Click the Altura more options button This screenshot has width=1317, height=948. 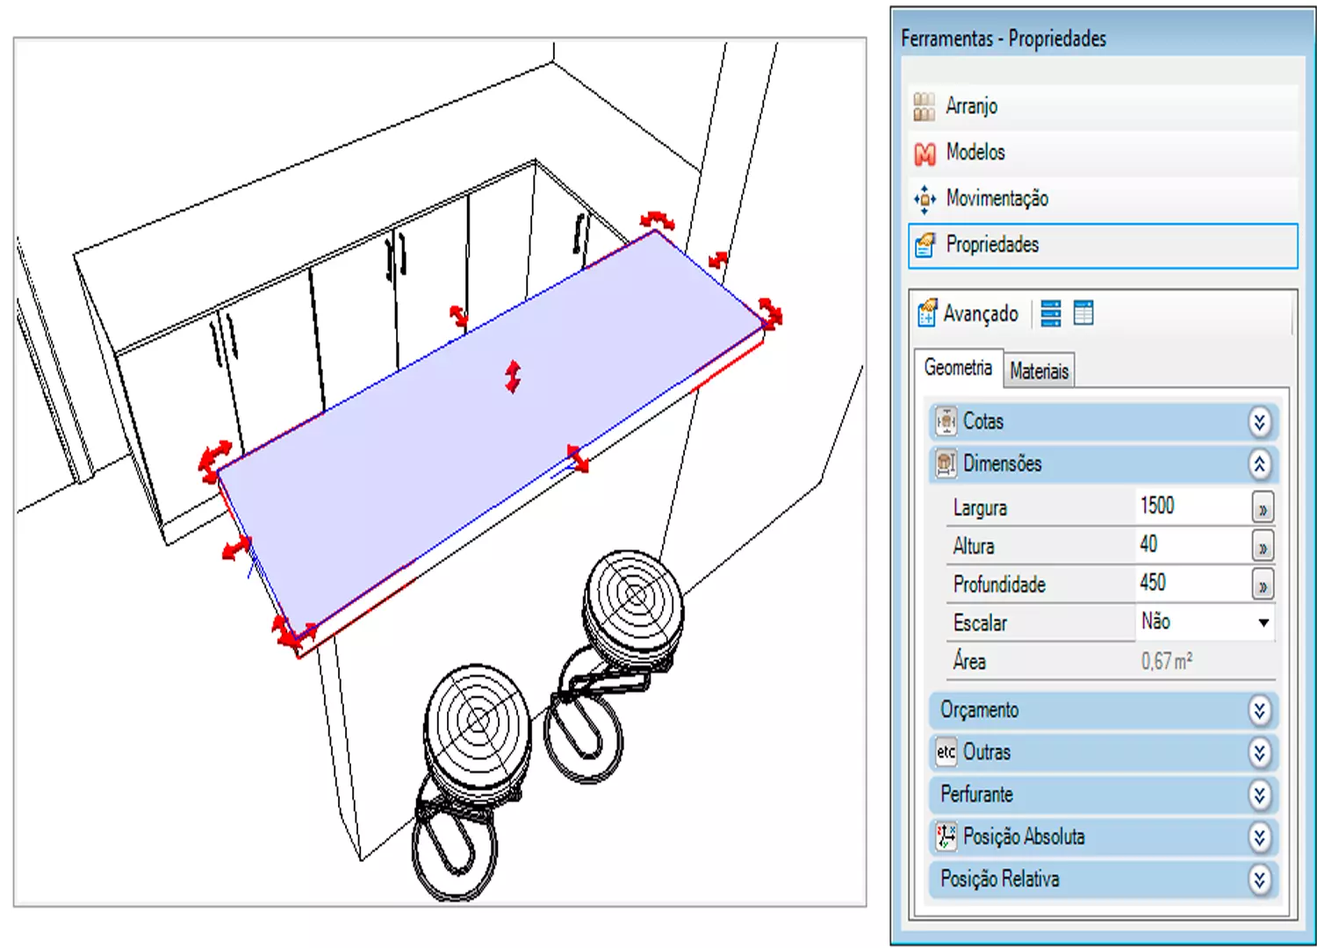click(x=1263, y=547)
